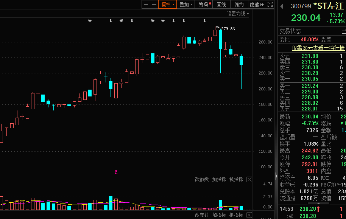The width and height of the screenshot is (346, 219).
Task: Click the left arrow beside stock code 300799
Action: click(x=281, y=6)
